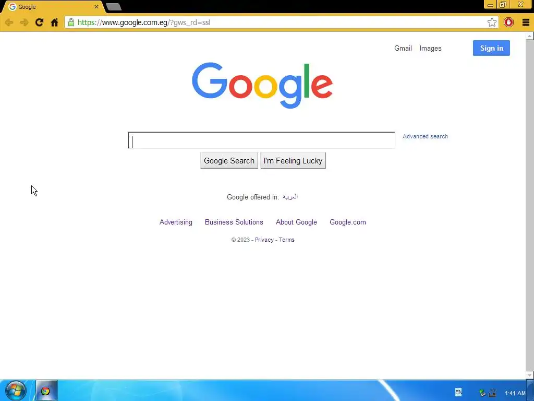Open the Terms link in footer
The width and height of the screenshot is (534, 401).
pyautogui.click(x=287, y=240)
